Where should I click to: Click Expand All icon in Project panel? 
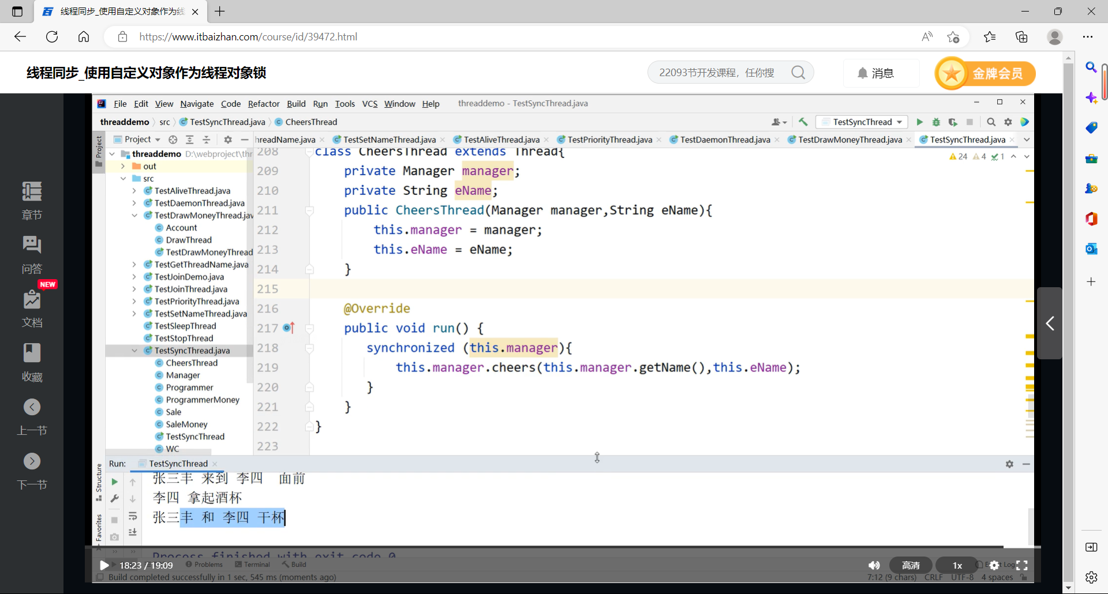pos(189,140)
